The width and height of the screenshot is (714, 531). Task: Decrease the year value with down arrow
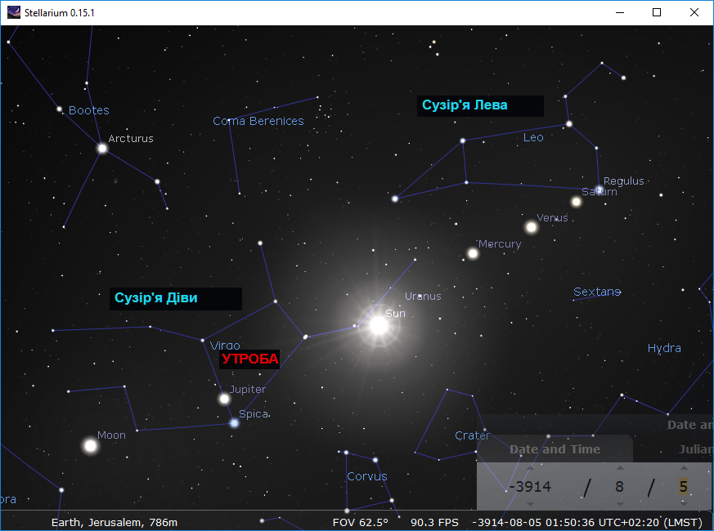pos(530,504)
